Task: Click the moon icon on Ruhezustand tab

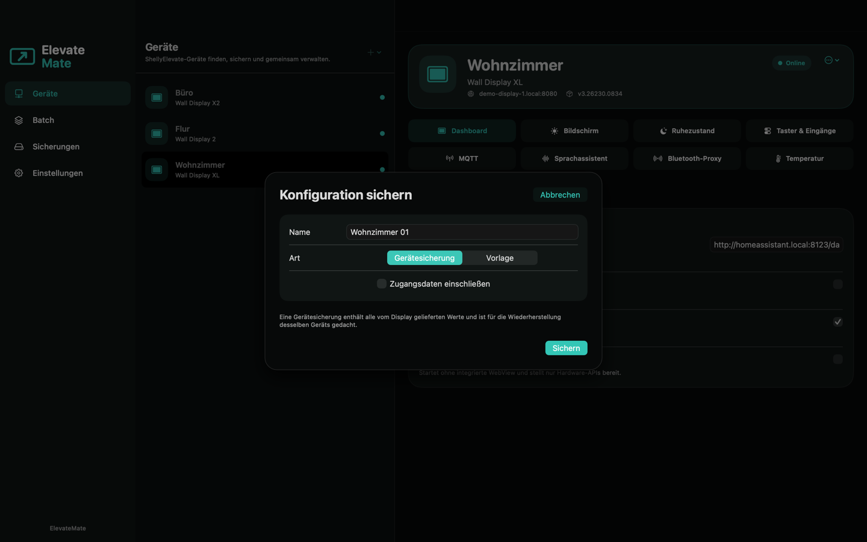Action: point(663,131)
